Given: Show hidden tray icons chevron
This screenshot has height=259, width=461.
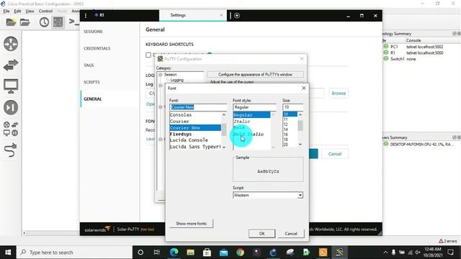Looking at the screenshot, I should pyautogui.click(x=385, y=253).
